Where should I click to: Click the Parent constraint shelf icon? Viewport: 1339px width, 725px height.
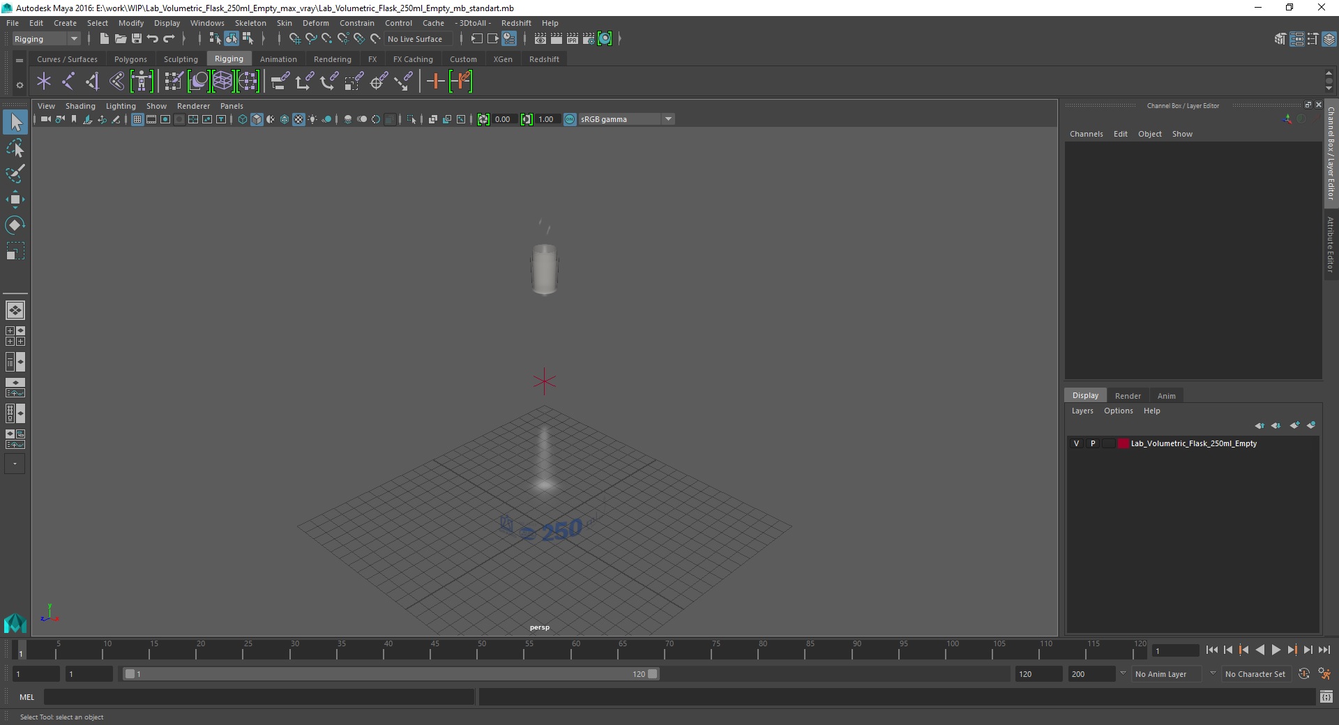click(280, 82)
